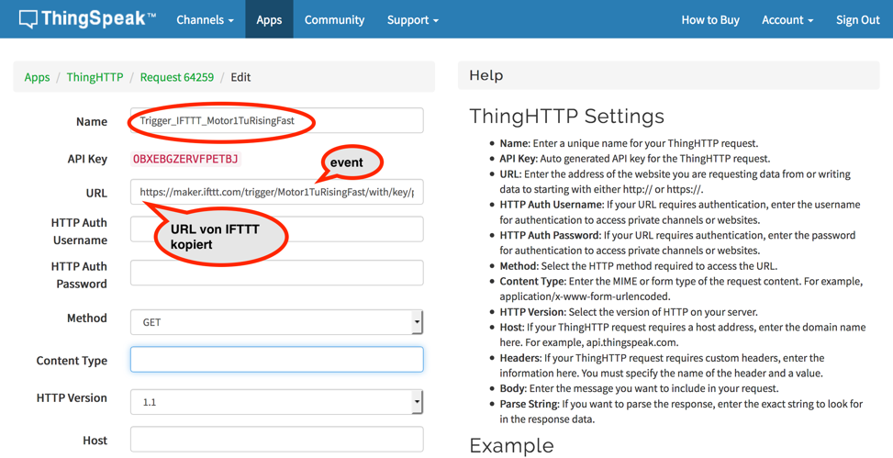Focus the HTTP Auth Password field

(x=276, y=274)
